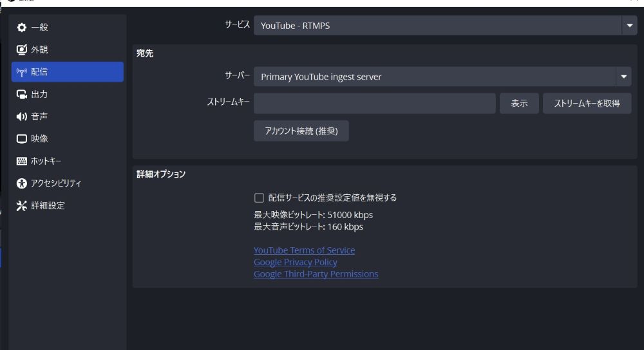Open the 音声 settings page
The height and width of the screenshot is (350, 644).
point(68,116)
